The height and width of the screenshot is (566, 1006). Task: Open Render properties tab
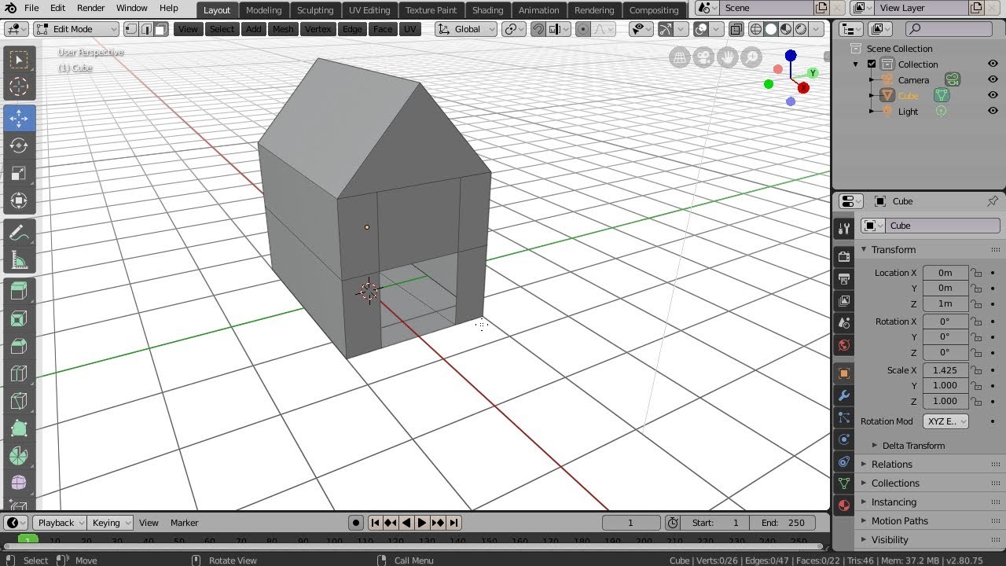click(x=844, y=256)
